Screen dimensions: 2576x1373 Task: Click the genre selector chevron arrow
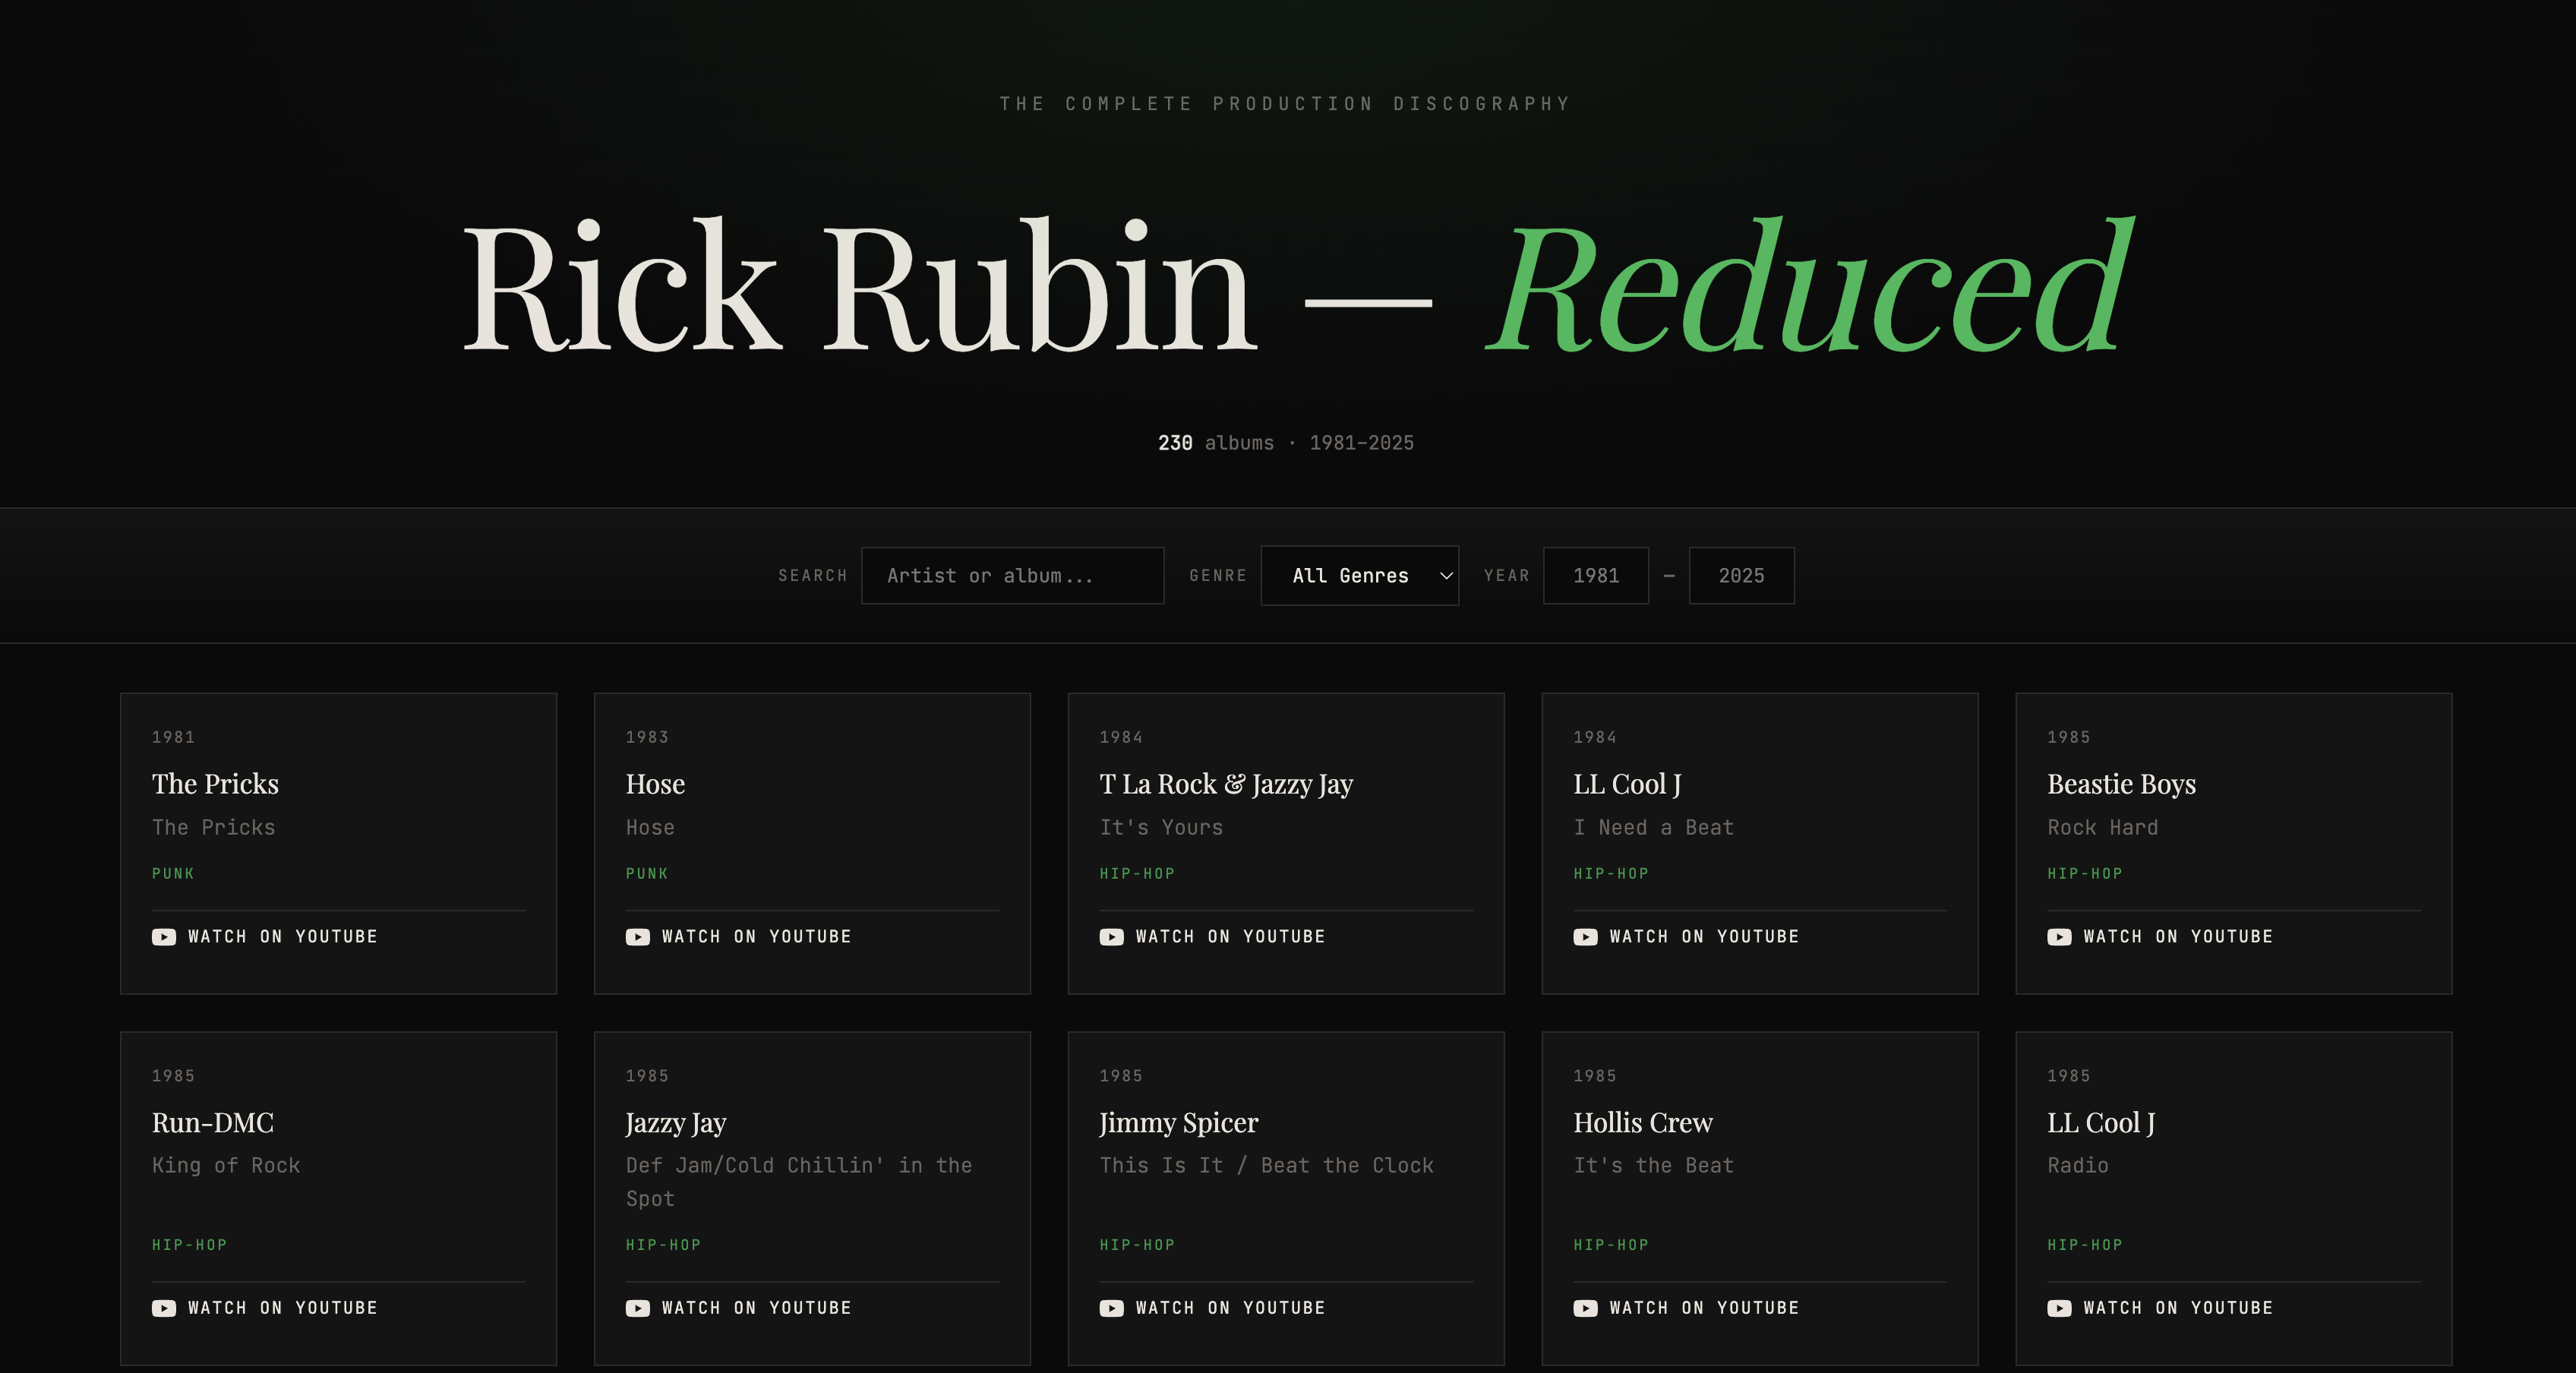[x=1444, y=575]
